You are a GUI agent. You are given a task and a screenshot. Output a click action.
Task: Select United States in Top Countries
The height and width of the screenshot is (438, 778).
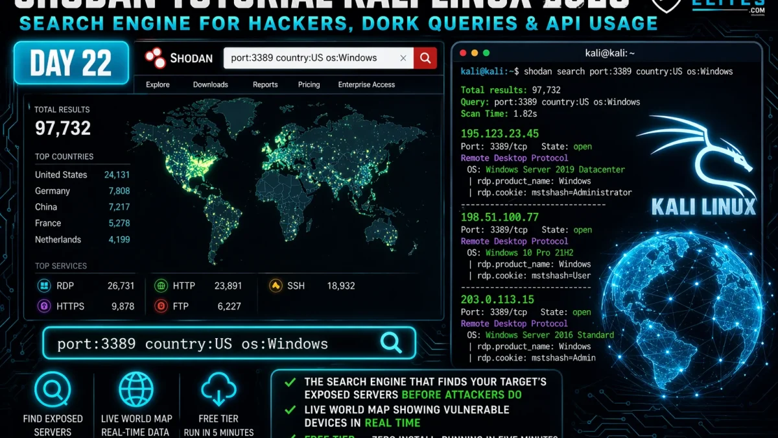tap(61, 175)
